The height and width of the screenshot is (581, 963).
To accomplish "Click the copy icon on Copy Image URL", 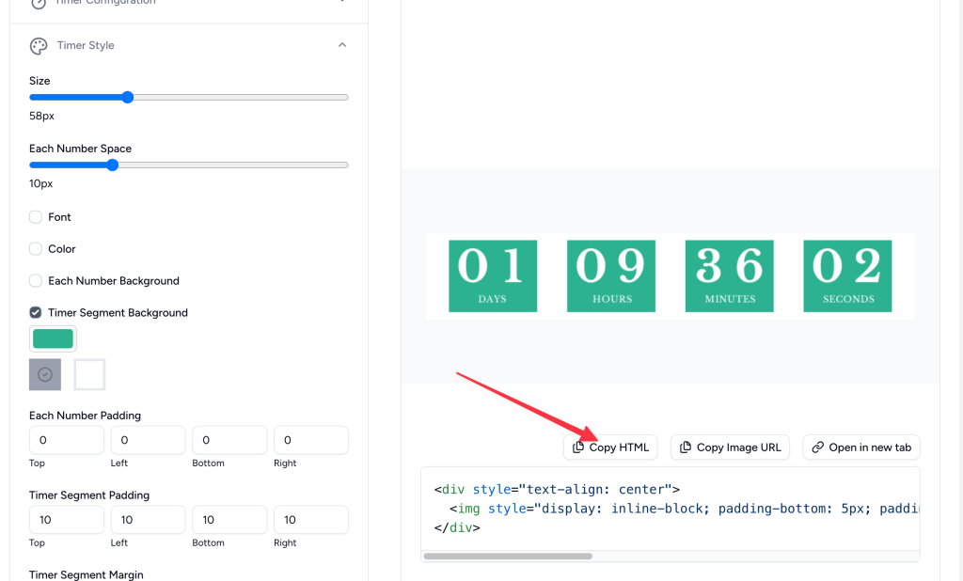I will pos(686,447).
